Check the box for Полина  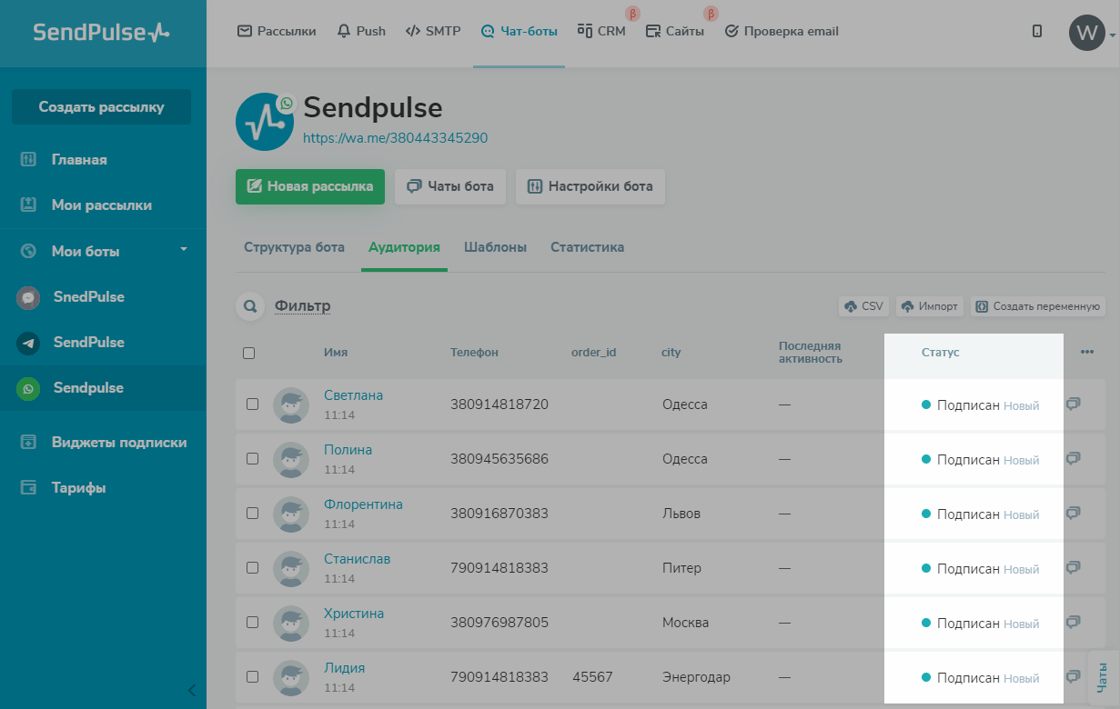(x=253, y=459)
